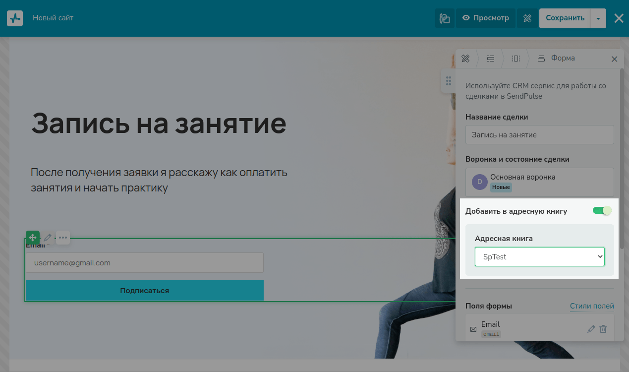Viewport: 629px width, 372px height.
Task: Click the pencil-ruler design icon beside Сохранить
Action: [x=527, y=18]
